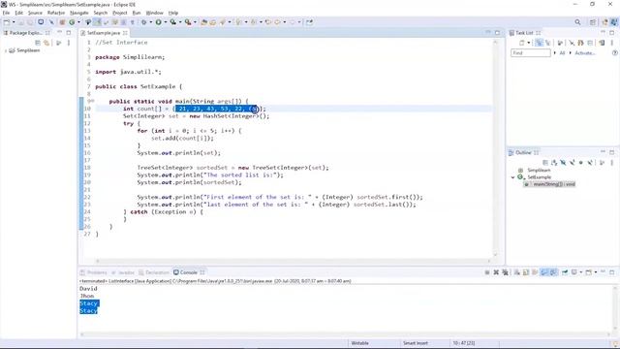Click Remove All Terminated Launches in Console

505,272
